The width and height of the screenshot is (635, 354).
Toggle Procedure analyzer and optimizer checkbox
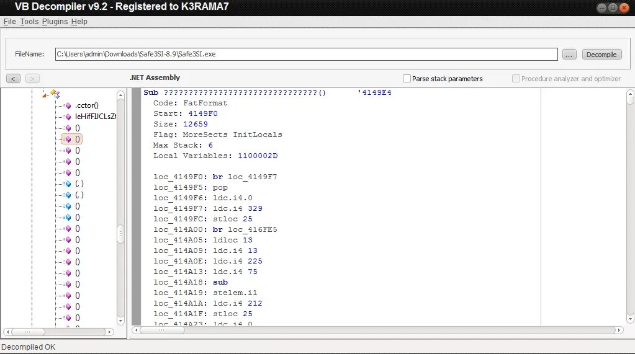pyautogui.click(x=516, y=79)
